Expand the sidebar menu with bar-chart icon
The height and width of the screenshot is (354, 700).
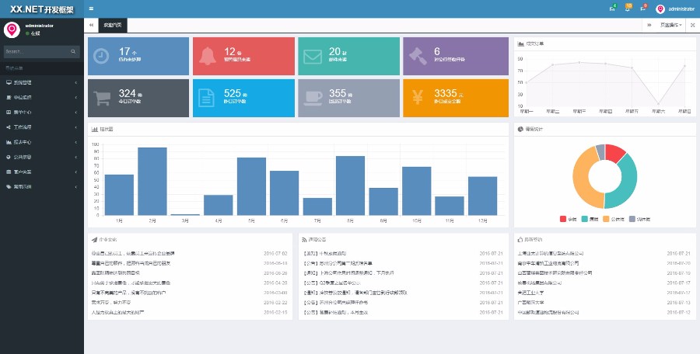click(x=41, y=142)
